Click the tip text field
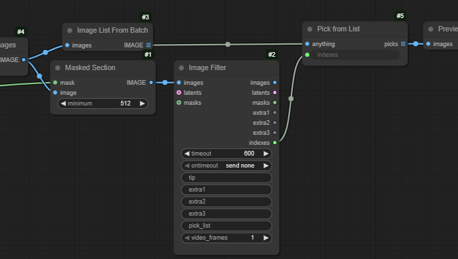The image size is (458, 259). [x=227, y=178]
